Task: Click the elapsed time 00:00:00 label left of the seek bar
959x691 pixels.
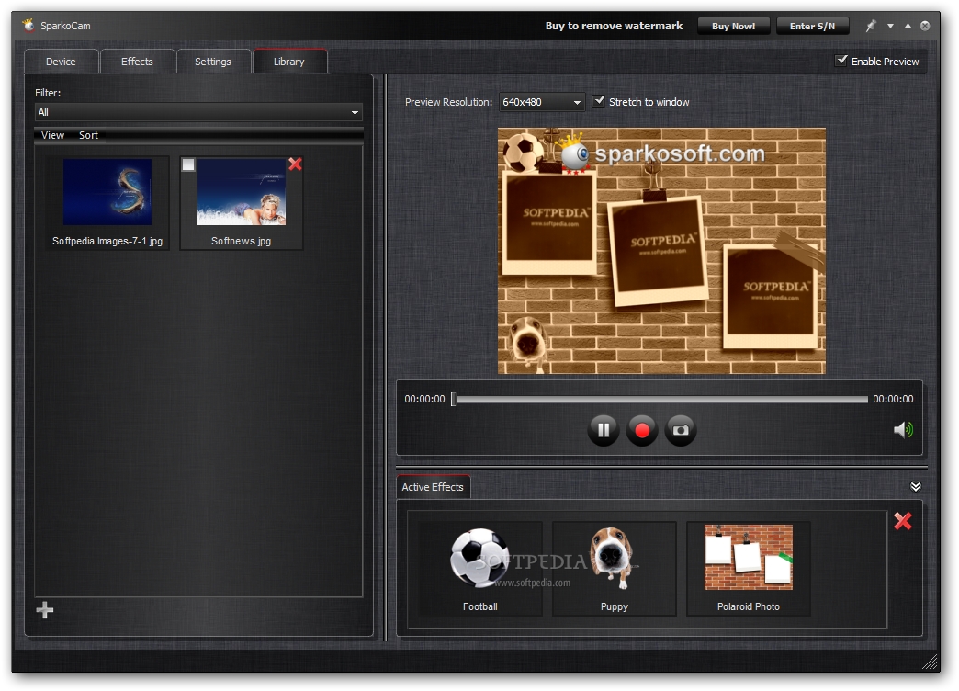Action: click(424, 399)
